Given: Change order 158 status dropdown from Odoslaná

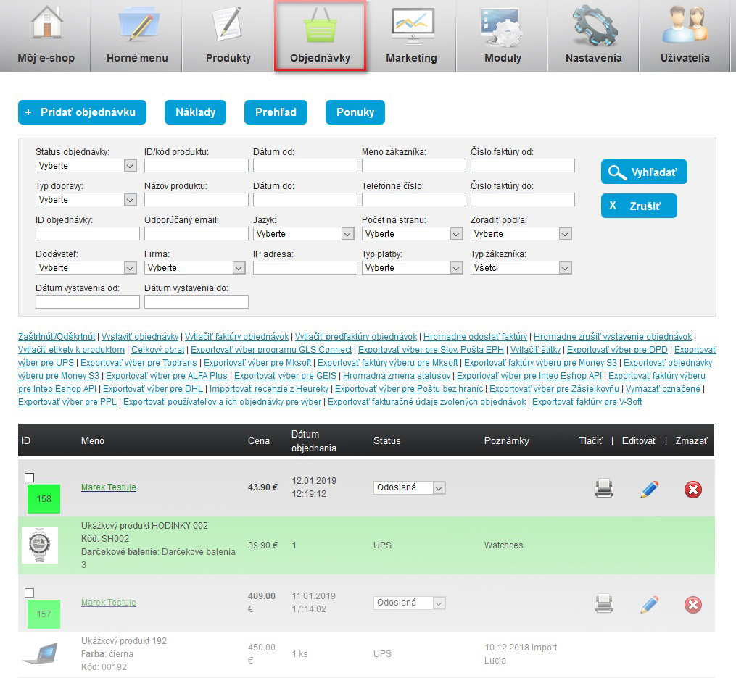Looking at the screenshot, I should coord(409,488).
